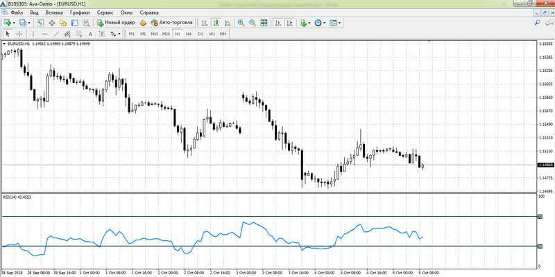Expand the Periods dropdown arrow
This screenshot has width=555, height=277.
[x=324, y=23]
